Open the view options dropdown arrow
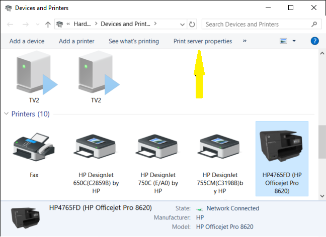This screenshot has width=326, height=237. click(x=294, y=41)
